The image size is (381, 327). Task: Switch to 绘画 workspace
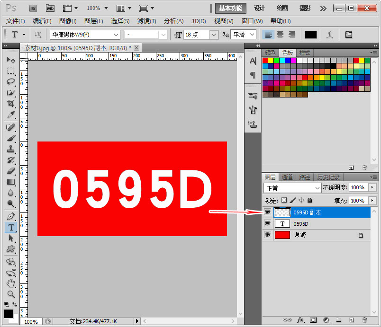pos(282,8)
